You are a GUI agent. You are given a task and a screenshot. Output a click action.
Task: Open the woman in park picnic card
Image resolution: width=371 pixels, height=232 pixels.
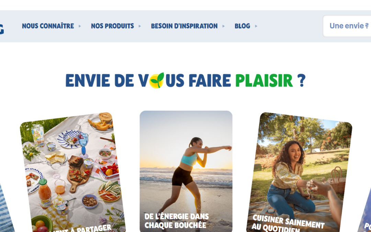coord(299,173)
